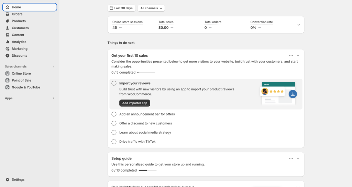The image size is (352, 187).
Task: Click the Orders inbox icon
Action: click(8, 14)
